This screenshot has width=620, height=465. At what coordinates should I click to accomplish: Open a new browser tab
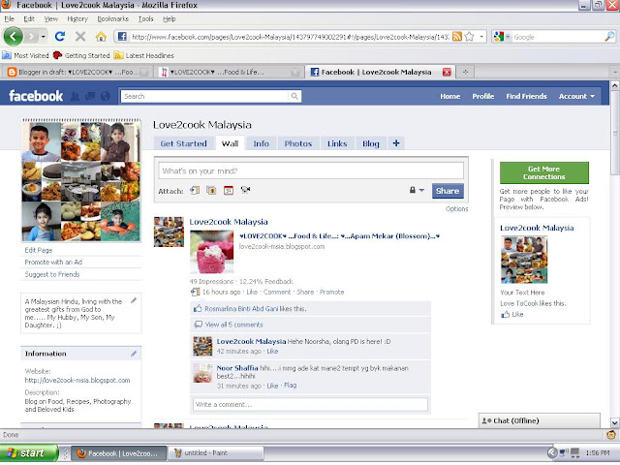pyautogui.click(x=465, y=72)
